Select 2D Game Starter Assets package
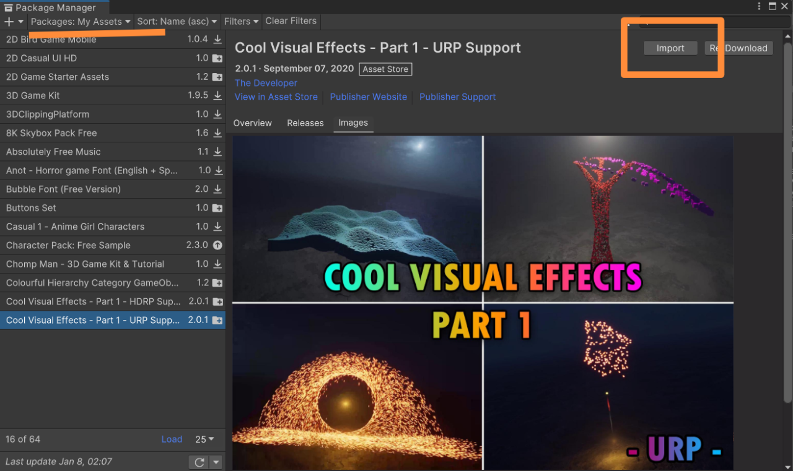This screenshot has width=793, height=471. (113, 77)
